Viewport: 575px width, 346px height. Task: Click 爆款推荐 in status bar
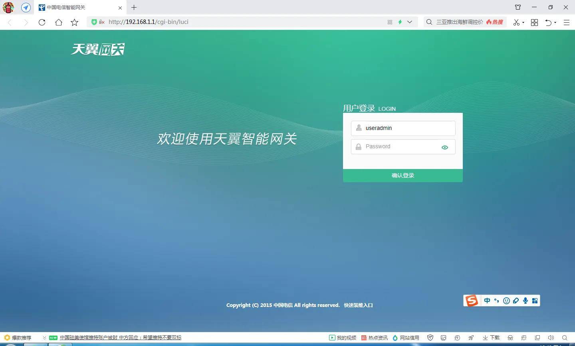point(18,338)
